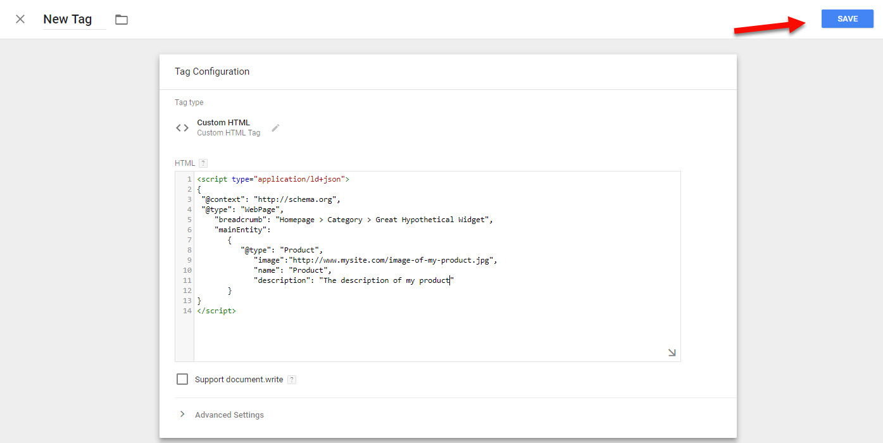Close the New Tag editor
This screenshot has width=883, height=443.
20,19
